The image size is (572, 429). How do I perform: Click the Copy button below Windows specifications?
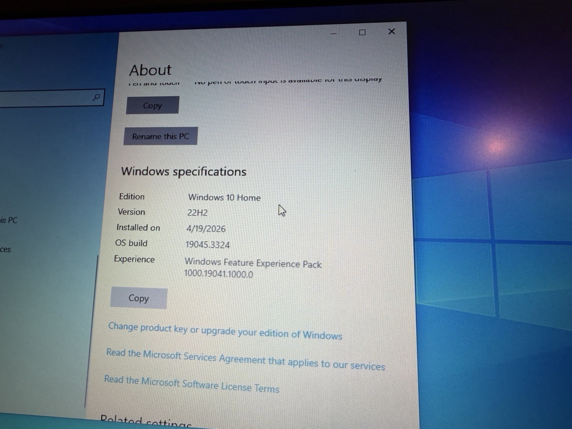(139, 298)
